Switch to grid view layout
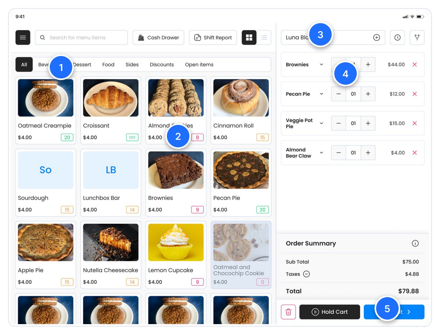Screen dimensions: 440x331 249,38
